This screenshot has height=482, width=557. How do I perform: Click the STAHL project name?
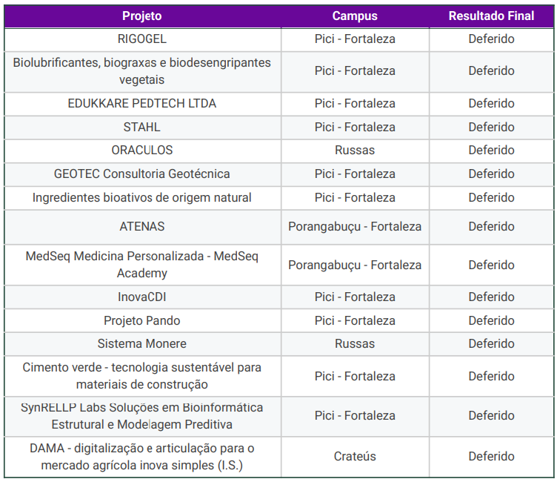click(x=141, y=127)
